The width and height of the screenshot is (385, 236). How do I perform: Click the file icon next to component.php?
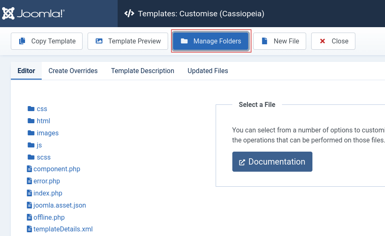click(29, 169)
